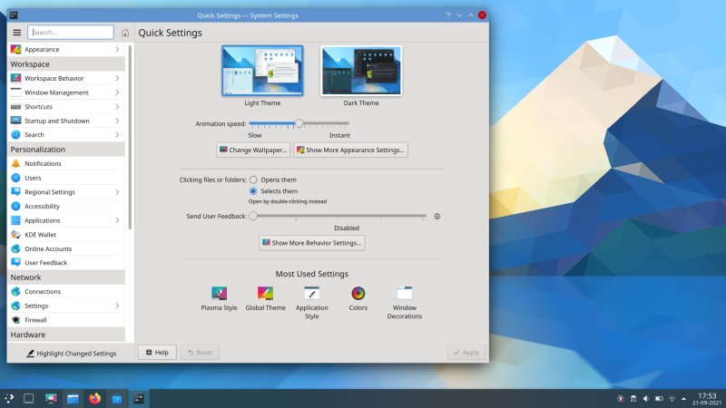
Task: Open the Window Decorations icon
Action: coord(405,293)
